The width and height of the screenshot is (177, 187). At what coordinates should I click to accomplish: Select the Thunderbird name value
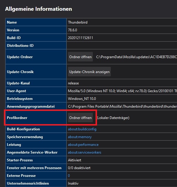[78, 22]
